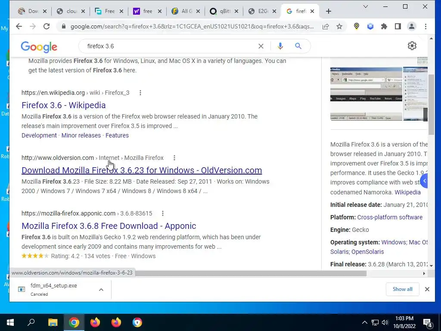Screen dimensions: 441x331
Task: Switch to the Yahoo 'free' tab
Action: [147, 11]
